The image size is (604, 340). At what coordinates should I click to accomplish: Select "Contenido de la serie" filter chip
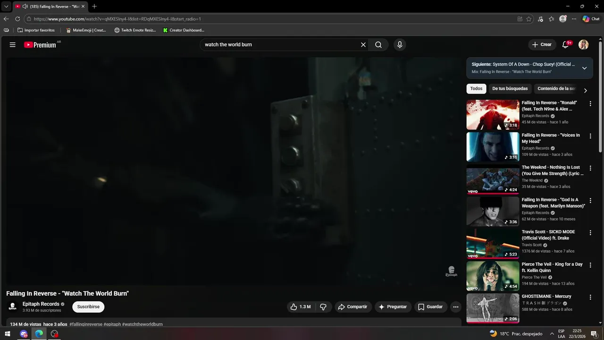pos(556,88)
